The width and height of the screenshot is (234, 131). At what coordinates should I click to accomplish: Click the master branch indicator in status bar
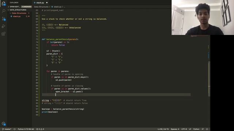pyautogui.click(x=7, y=129)
